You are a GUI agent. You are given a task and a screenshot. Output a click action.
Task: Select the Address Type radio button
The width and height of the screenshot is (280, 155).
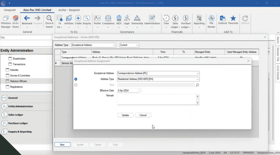point(76,79)
